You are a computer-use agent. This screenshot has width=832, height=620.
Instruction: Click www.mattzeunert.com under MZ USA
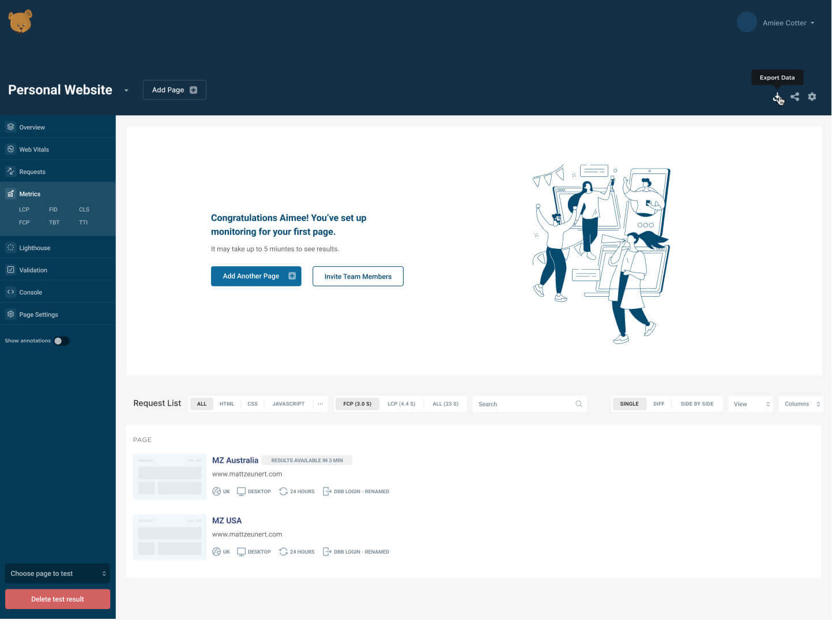click(x=247, y=535)
